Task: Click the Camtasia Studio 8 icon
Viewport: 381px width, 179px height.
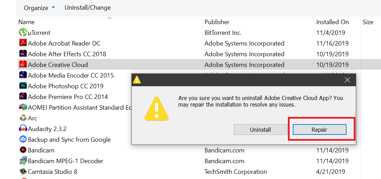Action: pyautogui.click(x=23, y=172)
